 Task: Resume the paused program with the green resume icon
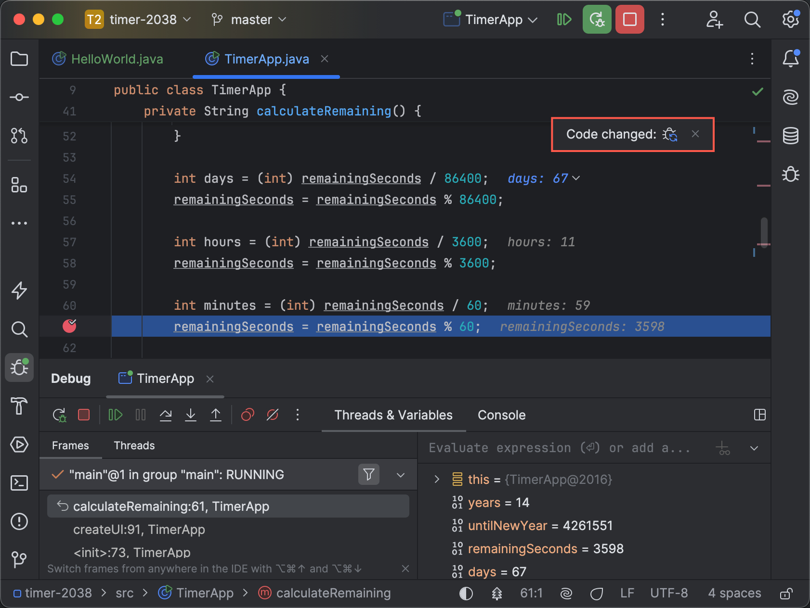click(x=115, y=415)
